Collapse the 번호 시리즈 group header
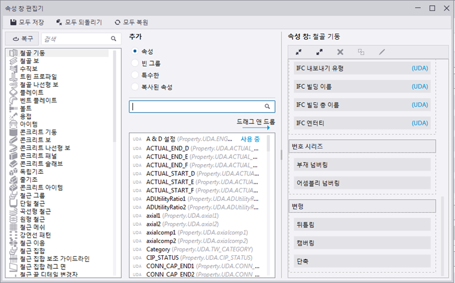Image resolution: width=455 pixels, height=283 pixels. coord(362,146)
